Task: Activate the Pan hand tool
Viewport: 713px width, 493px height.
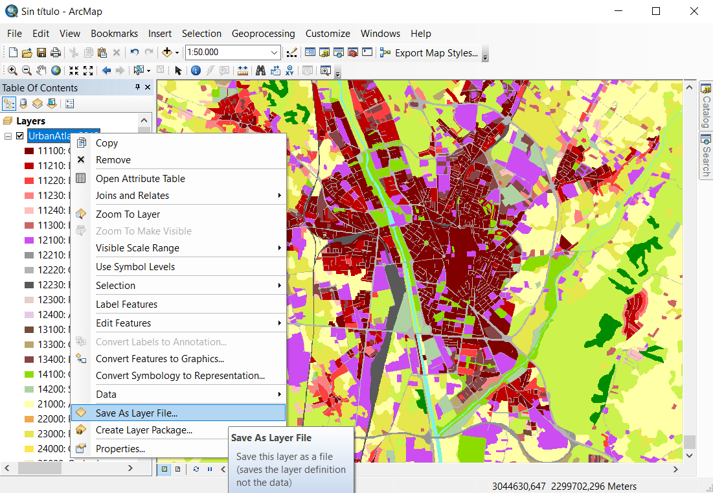Action: 41,71
